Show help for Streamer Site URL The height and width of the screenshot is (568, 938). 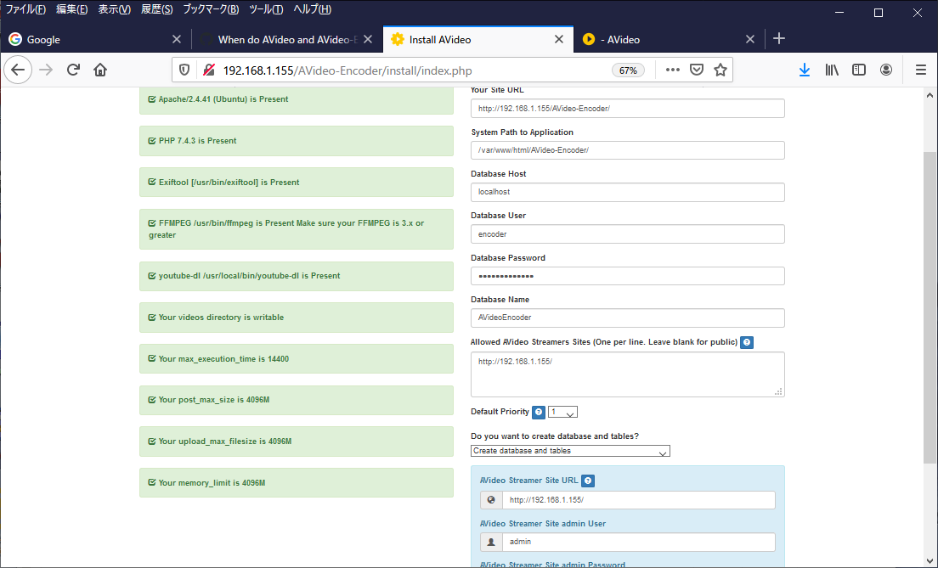(588, 481)
